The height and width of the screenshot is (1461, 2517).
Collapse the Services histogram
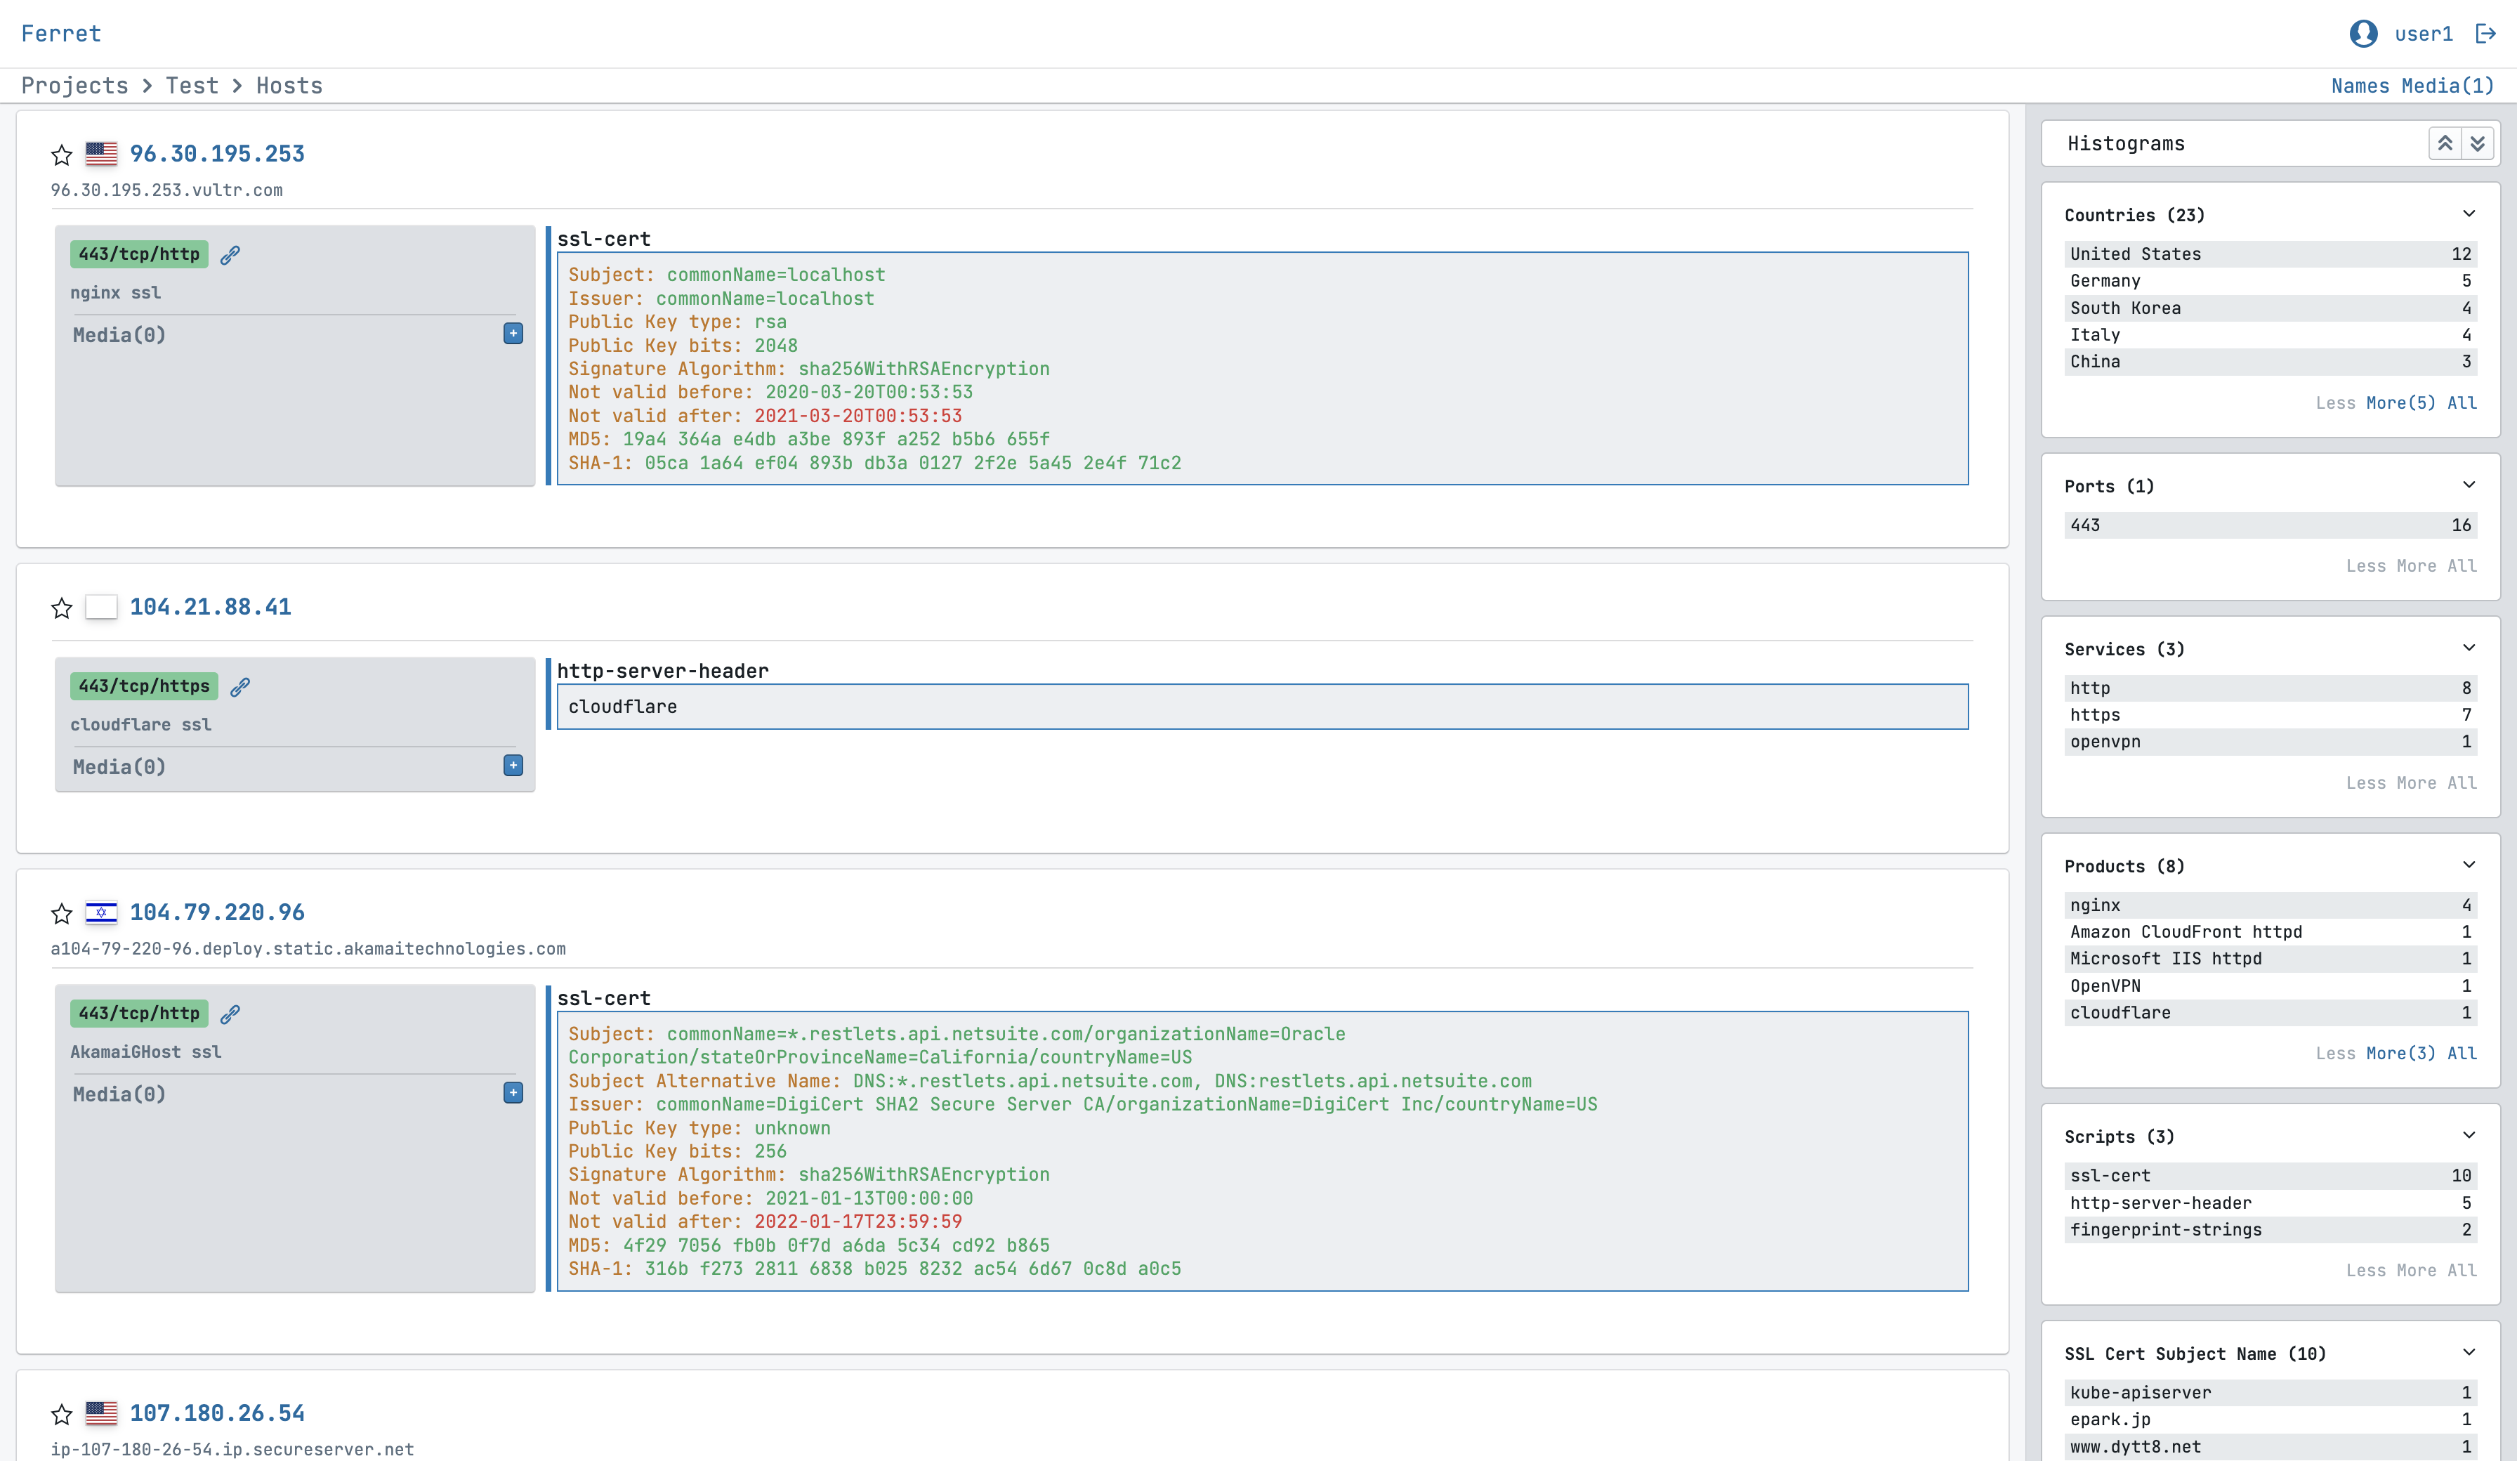[x=2469, y=648]
